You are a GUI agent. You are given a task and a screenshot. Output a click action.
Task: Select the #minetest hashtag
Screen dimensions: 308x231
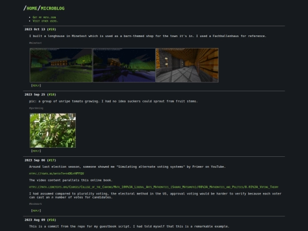tap(35, 43)
